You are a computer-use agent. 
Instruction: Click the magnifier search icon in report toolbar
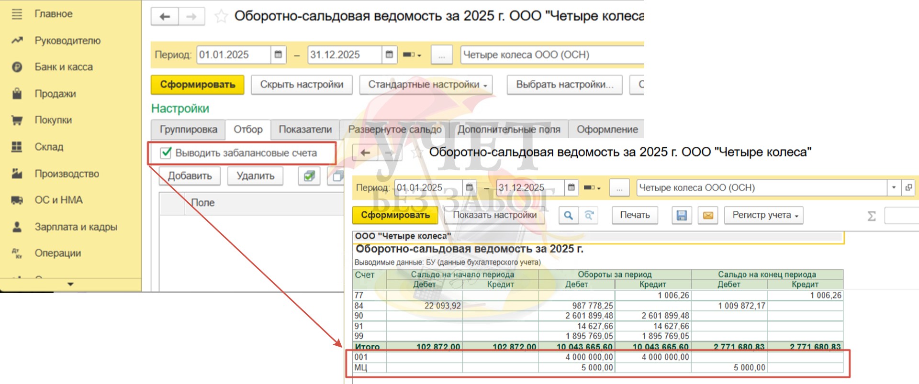point(568,216)
